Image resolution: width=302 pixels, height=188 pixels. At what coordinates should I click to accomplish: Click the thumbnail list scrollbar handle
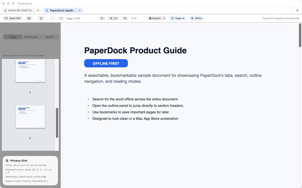(57, 123)
